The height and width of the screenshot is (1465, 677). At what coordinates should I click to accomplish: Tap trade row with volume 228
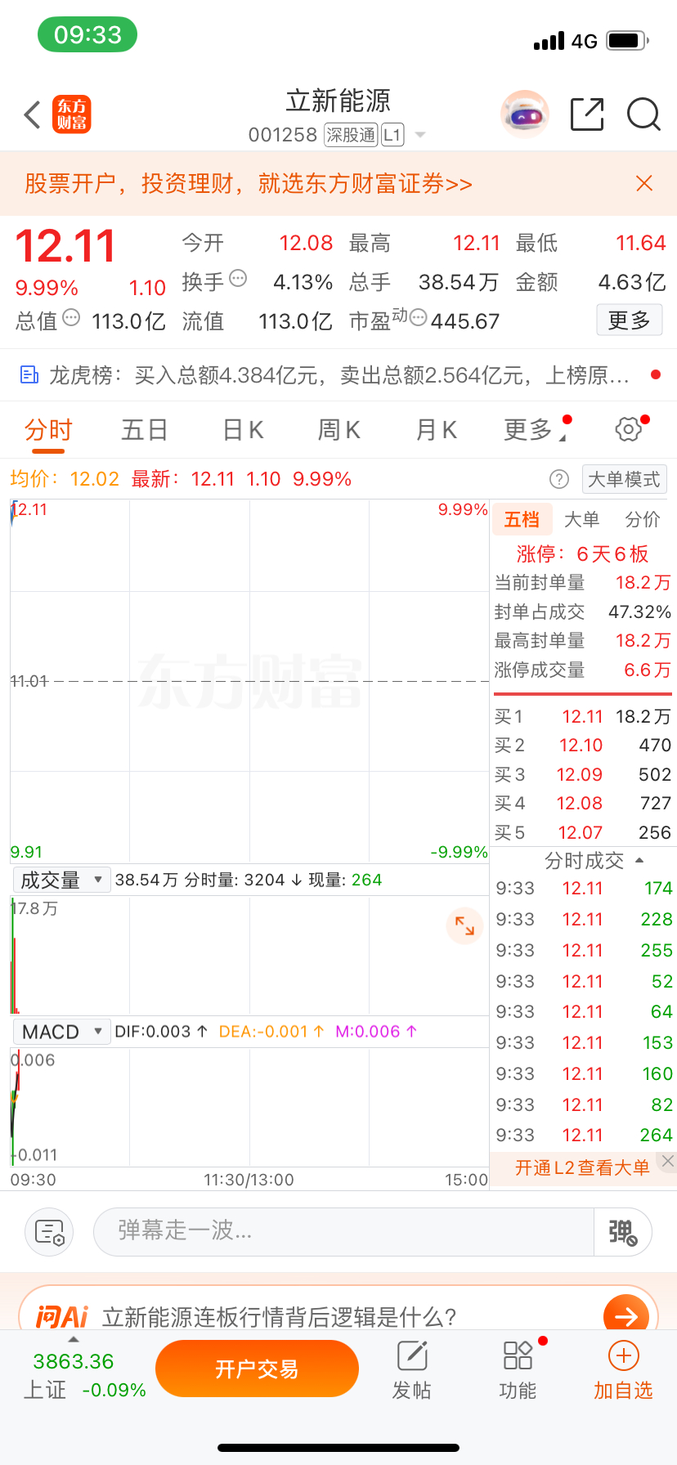[584, 920]
